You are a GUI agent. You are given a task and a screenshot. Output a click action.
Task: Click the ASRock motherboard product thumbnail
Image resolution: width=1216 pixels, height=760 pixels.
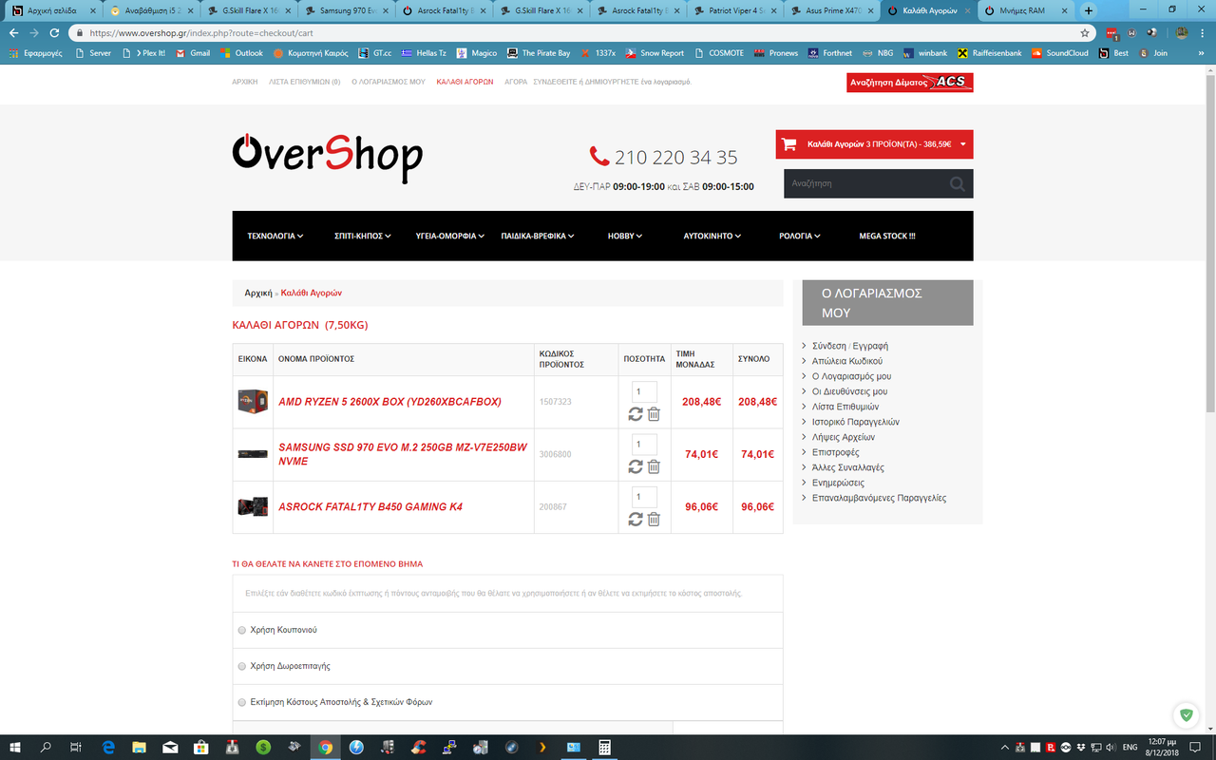tap(252, 506)
